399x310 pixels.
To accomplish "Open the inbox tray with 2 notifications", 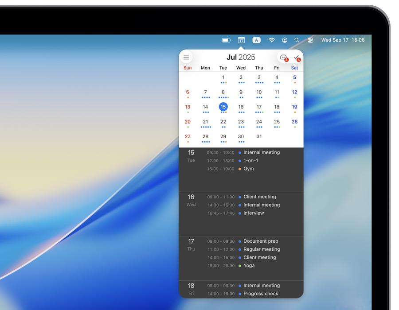I will click(x=284, y=57).
